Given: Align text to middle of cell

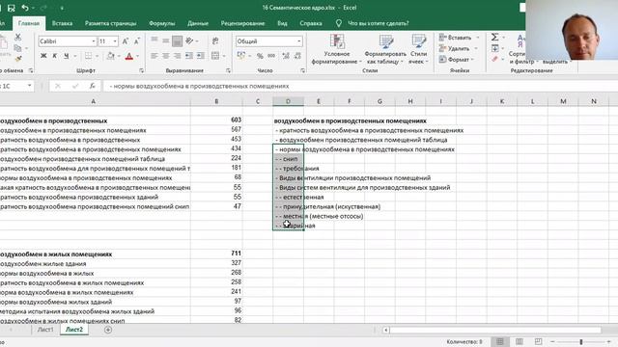Looking at the screenshot, I should pos(165,40).
